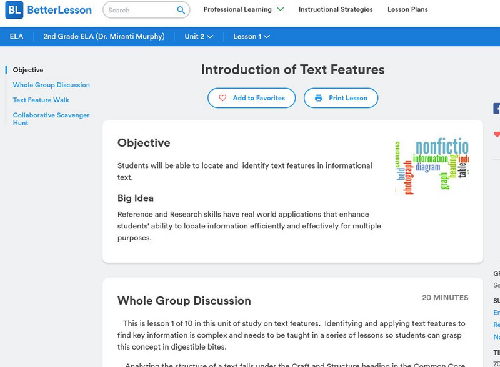Open 2nd Grade ELA (Dr. Miranti Murphy) link
Screen dimensions: 500x367
104,37
